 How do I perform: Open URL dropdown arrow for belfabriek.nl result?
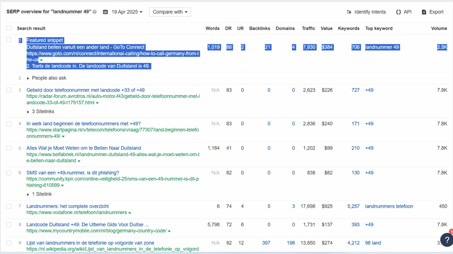(x=79, y=161)
